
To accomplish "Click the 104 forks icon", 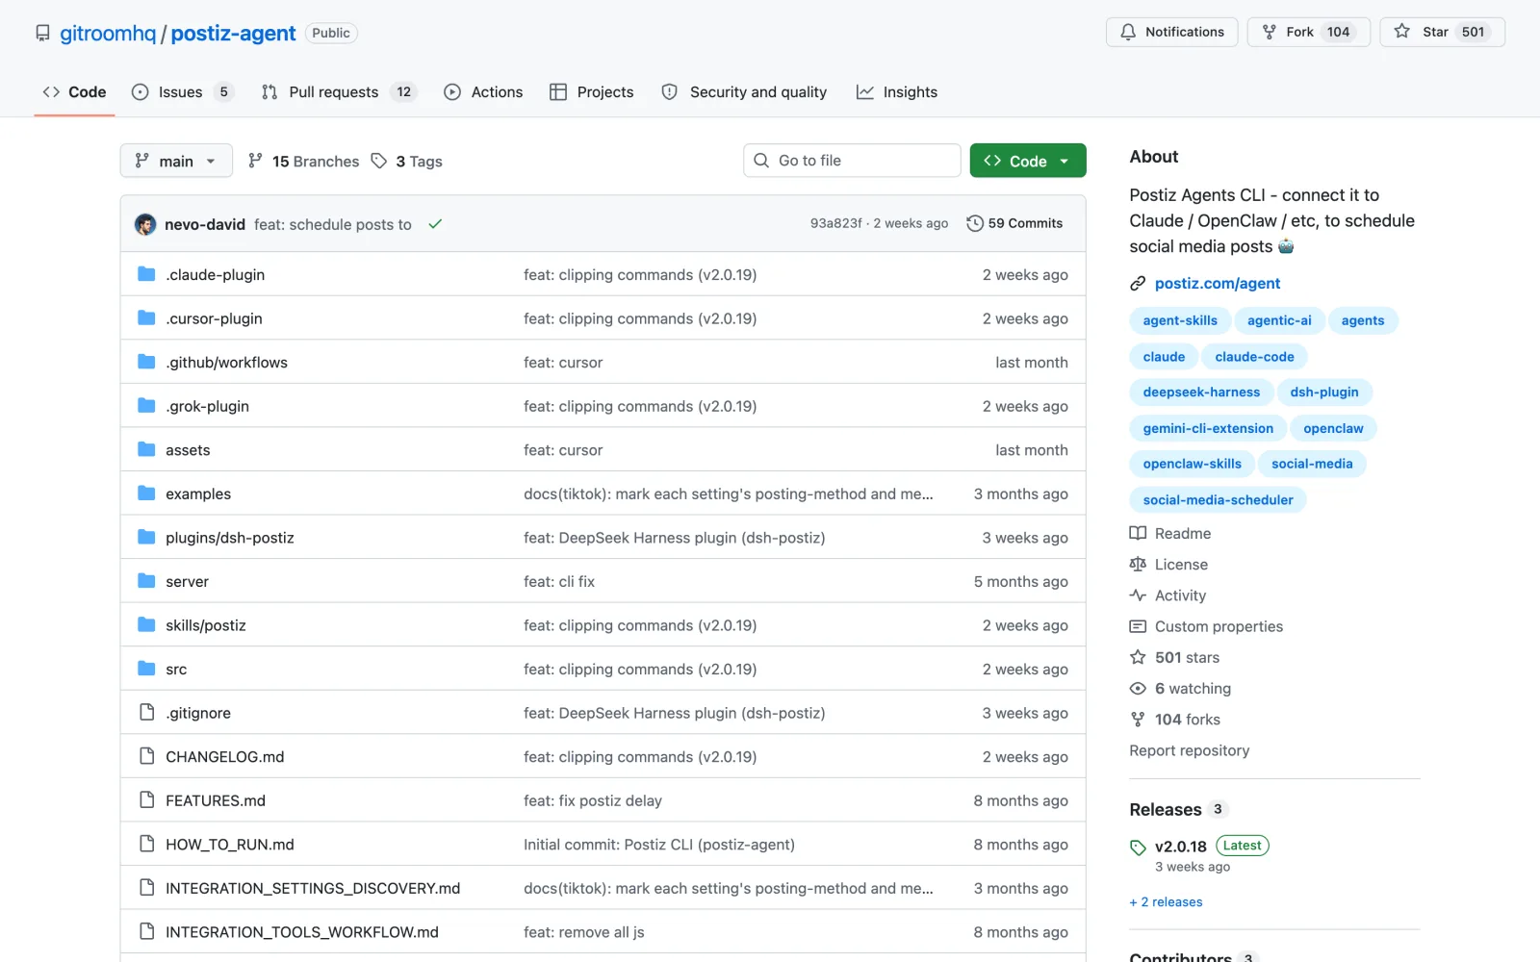I will [1138, 720].
